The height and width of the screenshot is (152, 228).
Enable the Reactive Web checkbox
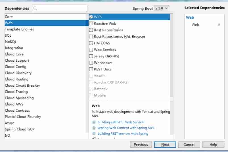click(x=91, y=24)
